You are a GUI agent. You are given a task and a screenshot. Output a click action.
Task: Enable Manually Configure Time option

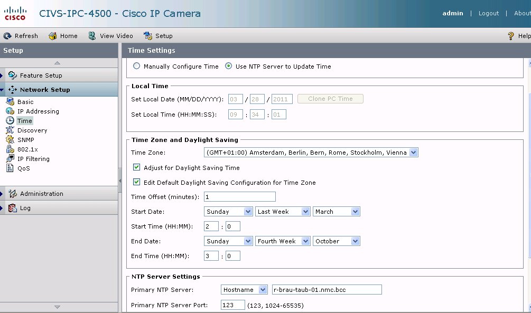click(x=136, y=66)
